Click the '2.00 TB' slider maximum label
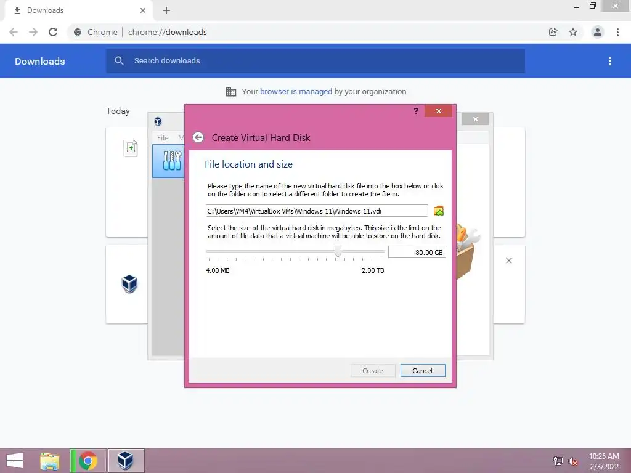Viewport: 631px width, 473px height. (373, 270)
